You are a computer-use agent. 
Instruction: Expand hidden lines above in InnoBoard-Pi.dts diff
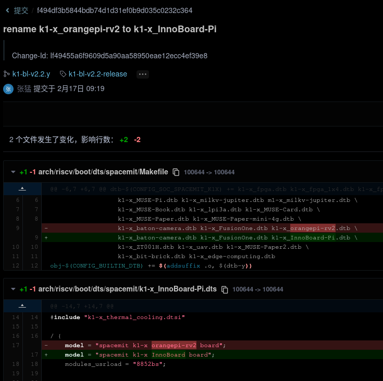coord(22,306)
